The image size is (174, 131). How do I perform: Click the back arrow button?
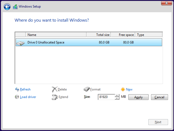(x=7, y=7)
